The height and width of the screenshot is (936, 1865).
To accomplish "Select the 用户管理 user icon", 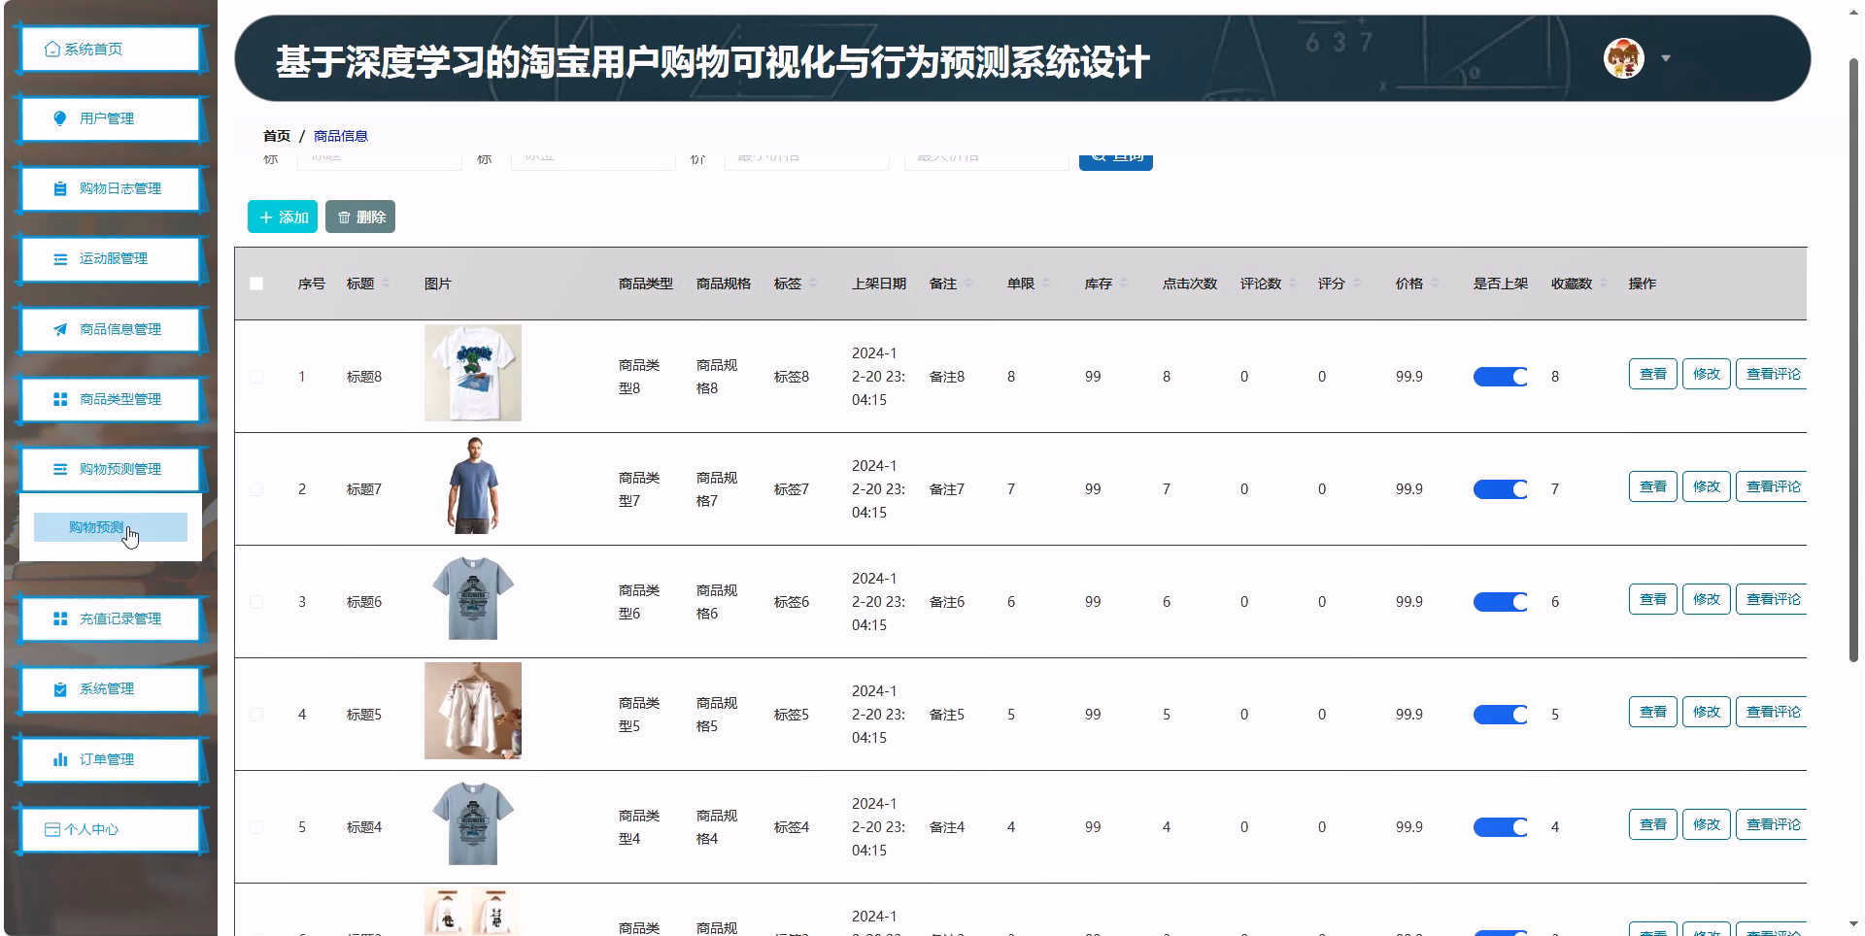I will pos(60,118).
